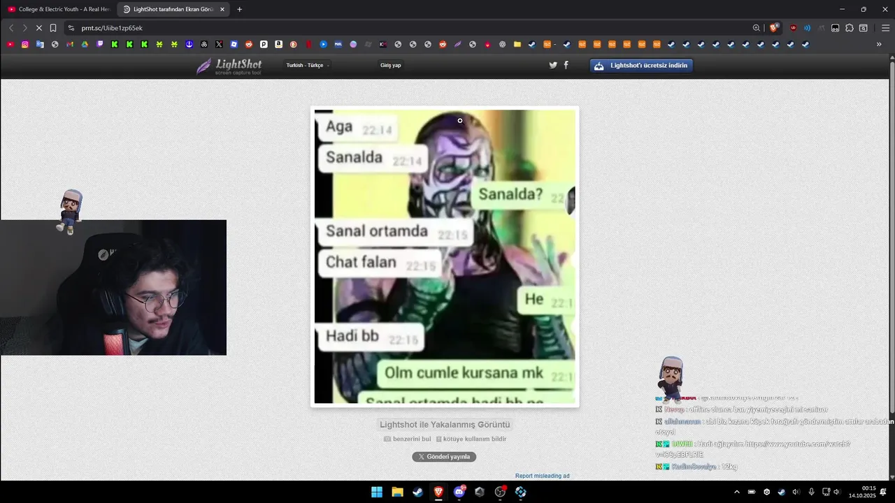This screenshot has width=895, height=503.
Task: Open the Twitch bookmark icon
Action: pos(100,44)
